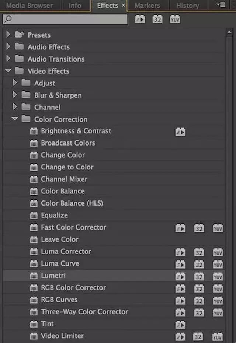Screen dimensions: 236x343
Task: Click the Lumetri effect icon
Action: (34, 276)
